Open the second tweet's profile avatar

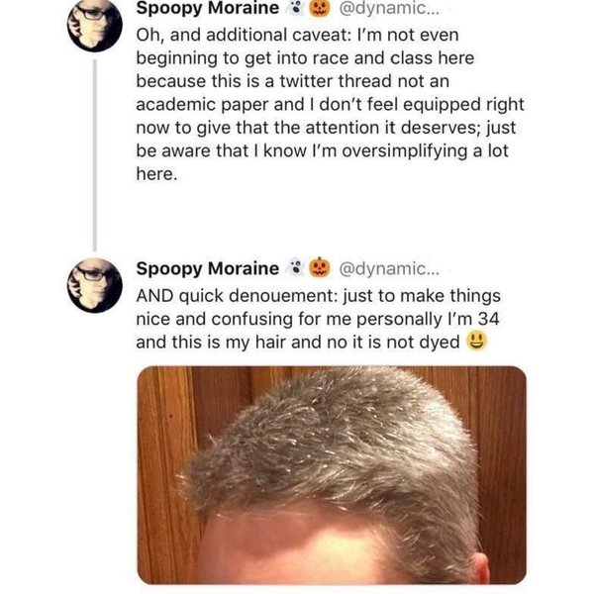(95, 284)
